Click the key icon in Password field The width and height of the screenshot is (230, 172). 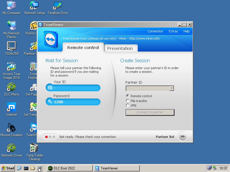pos(50,102)
